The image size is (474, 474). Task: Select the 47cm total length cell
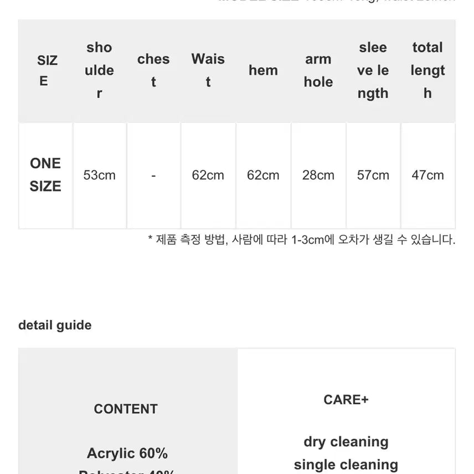click(427, 175)
